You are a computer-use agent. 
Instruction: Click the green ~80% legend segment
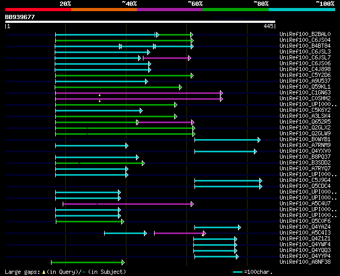[236, 10]
